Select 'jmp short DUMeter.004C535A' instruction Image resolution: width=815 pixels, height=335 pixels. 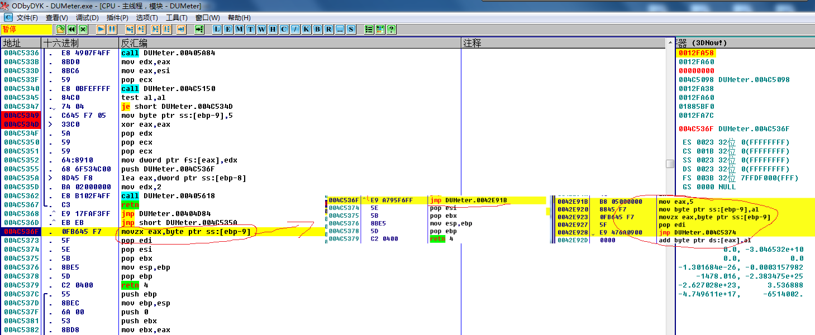179,223
